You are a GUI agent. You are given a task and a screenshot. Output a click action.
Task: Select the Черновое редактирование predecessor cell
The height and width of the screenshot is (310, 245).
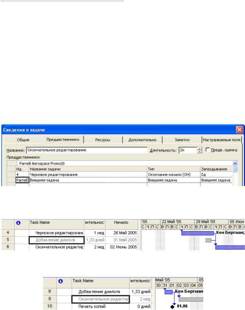click(88, 175)
